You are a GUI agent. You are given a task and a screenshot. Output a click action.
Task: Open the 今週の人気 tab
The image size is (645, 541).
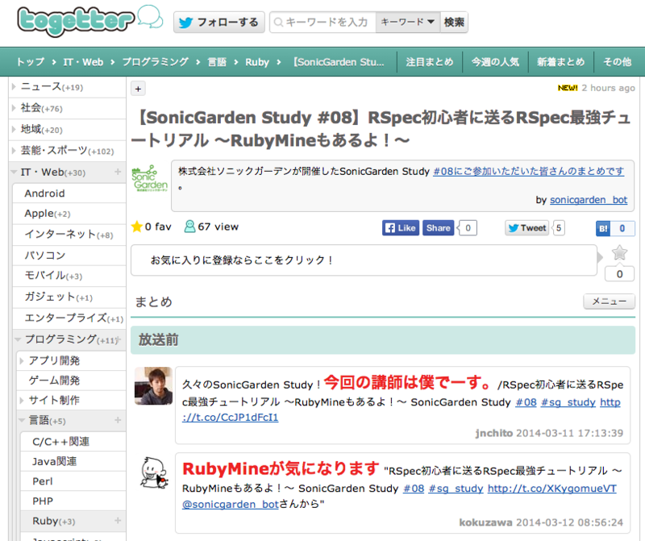point(495,62)
